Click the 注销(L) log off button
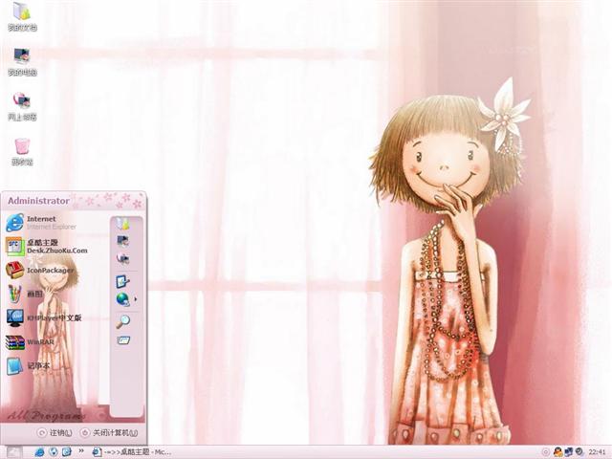The height and width of the screenshot is (459, 612). (55, 433)
